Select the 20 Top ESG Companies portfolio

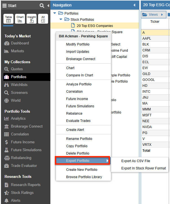95,26
